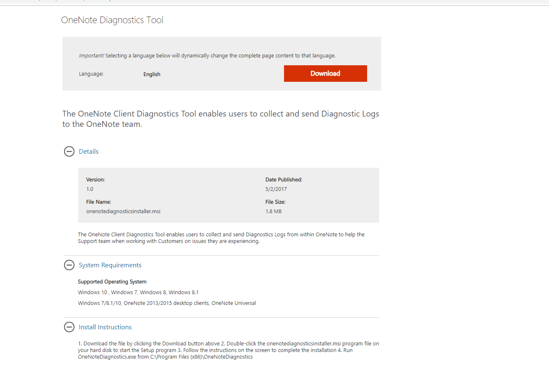Open the English language selector
The width and height of the screenshot is (549, 371).
152,74
